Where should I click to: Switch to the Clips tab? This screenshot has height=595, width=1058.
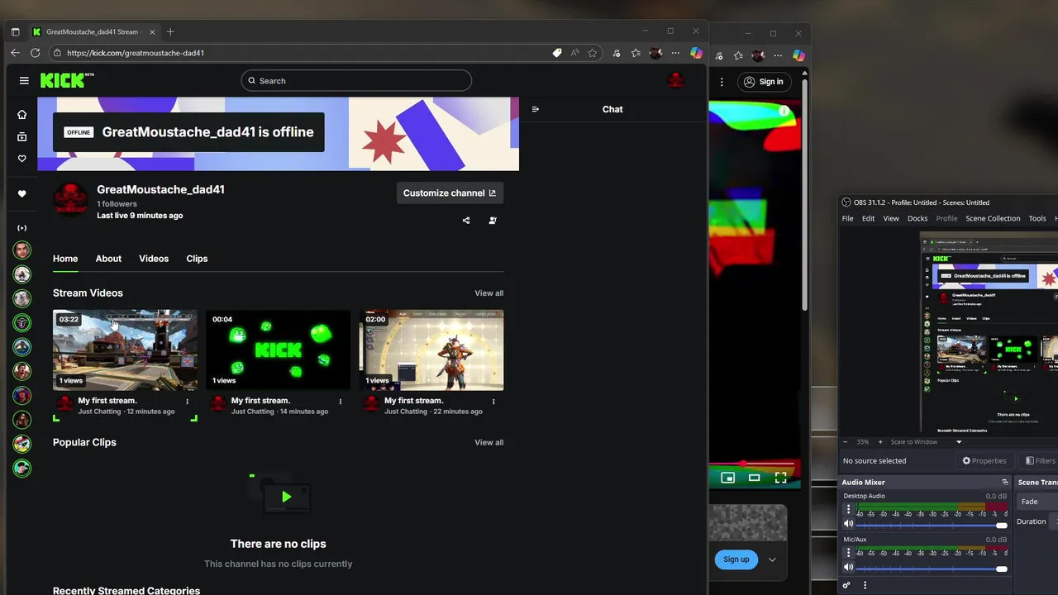197,259
